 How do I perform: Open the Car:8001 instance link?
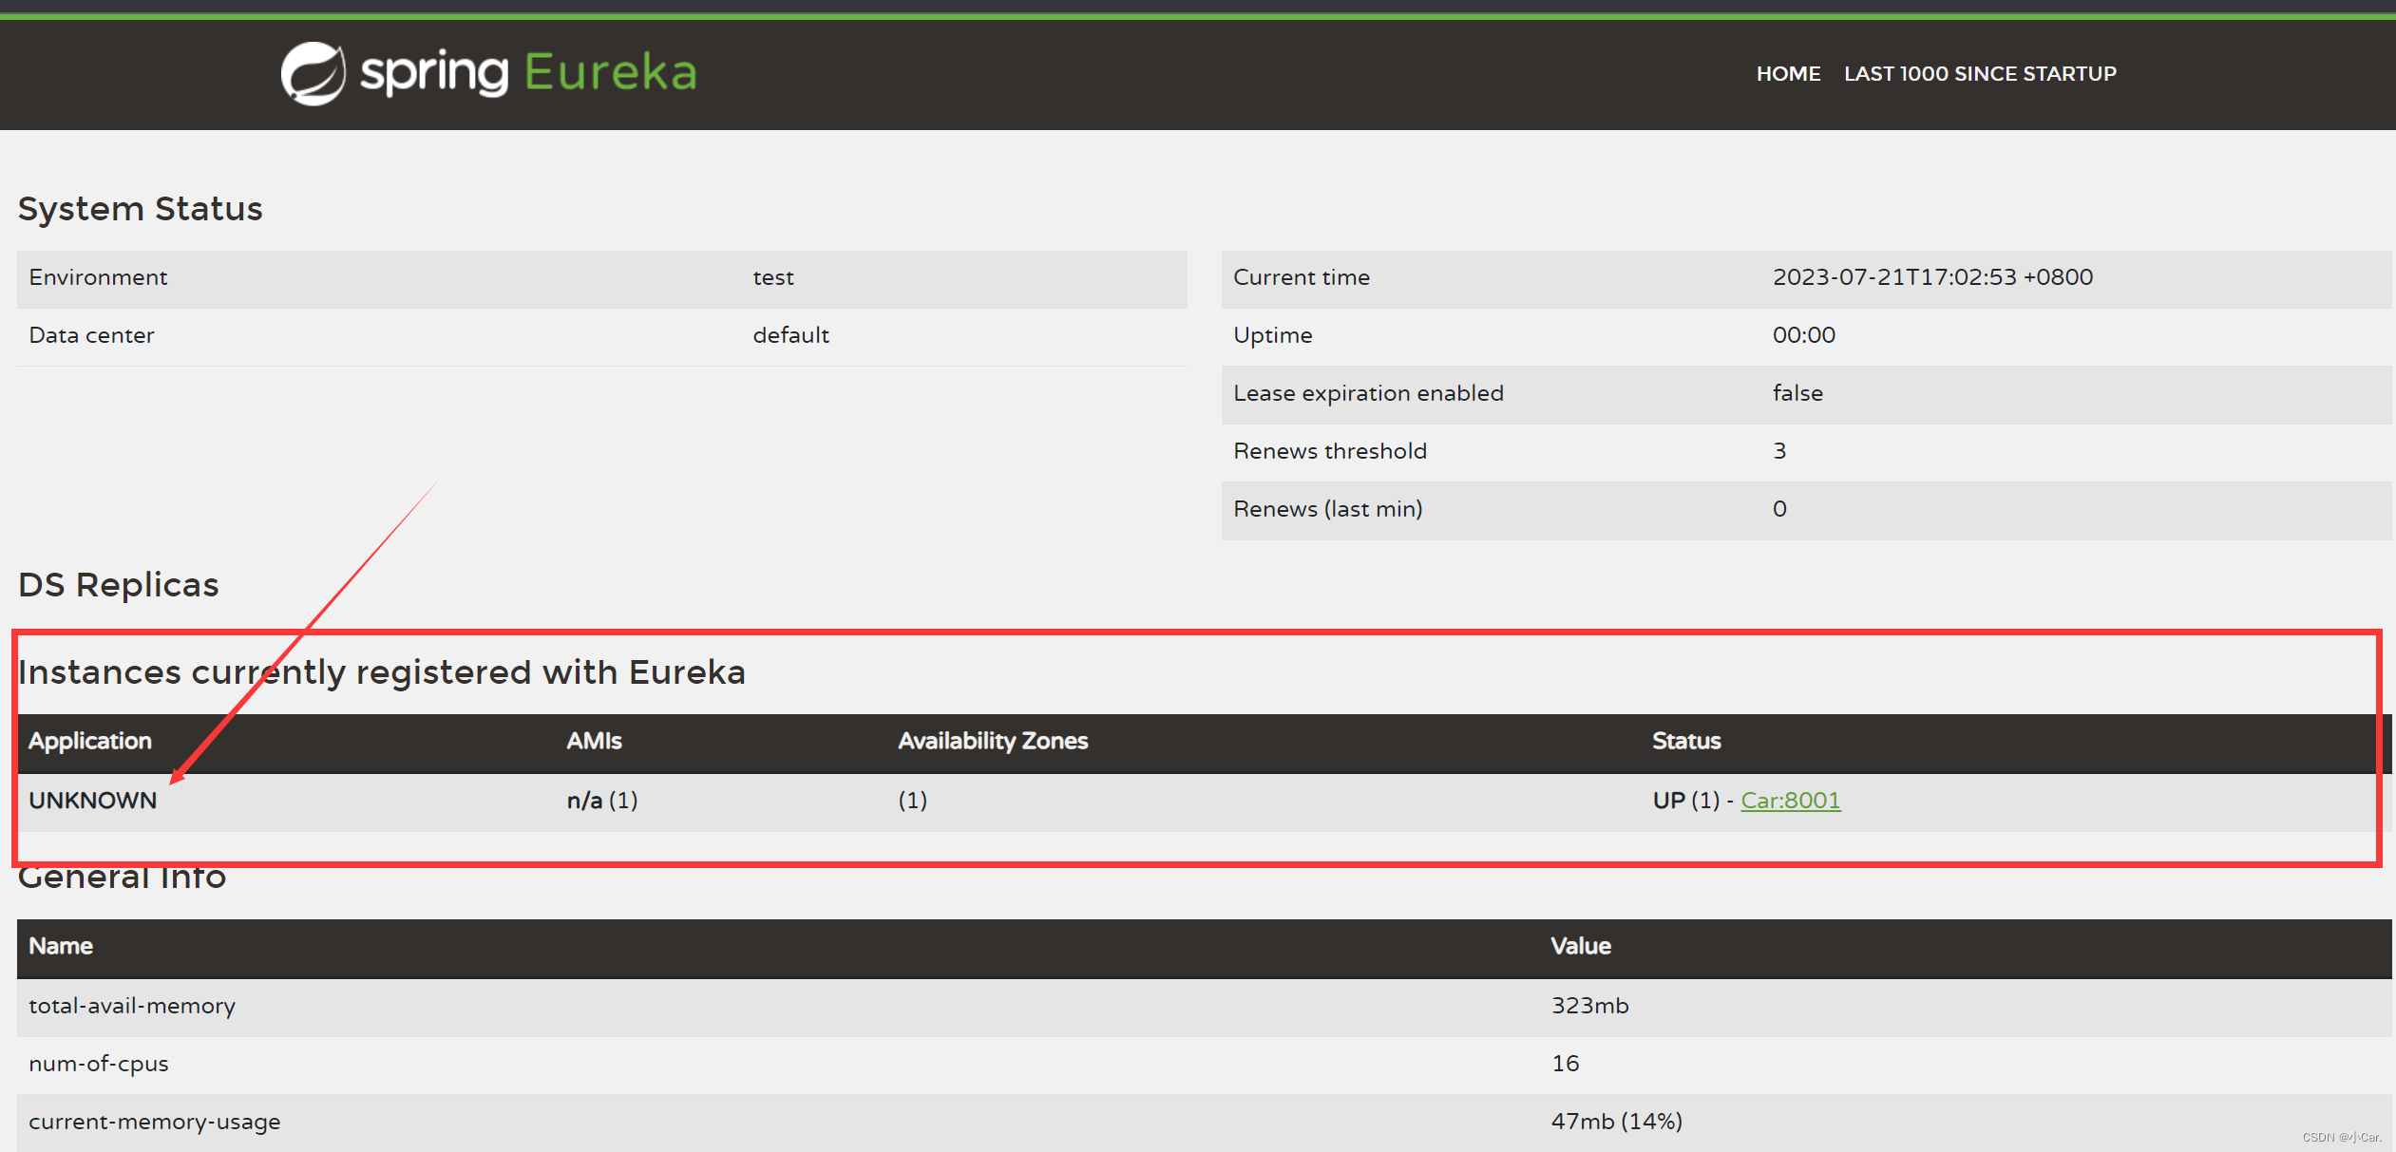tap(1790, 801)
